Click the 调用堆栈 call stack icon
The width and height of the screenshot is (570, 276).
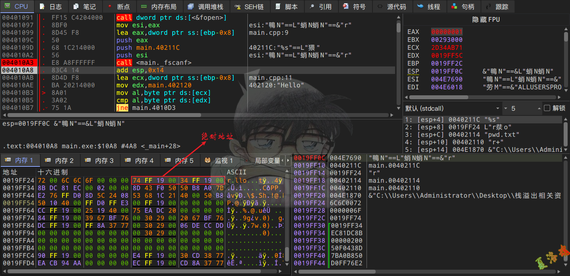191,7
